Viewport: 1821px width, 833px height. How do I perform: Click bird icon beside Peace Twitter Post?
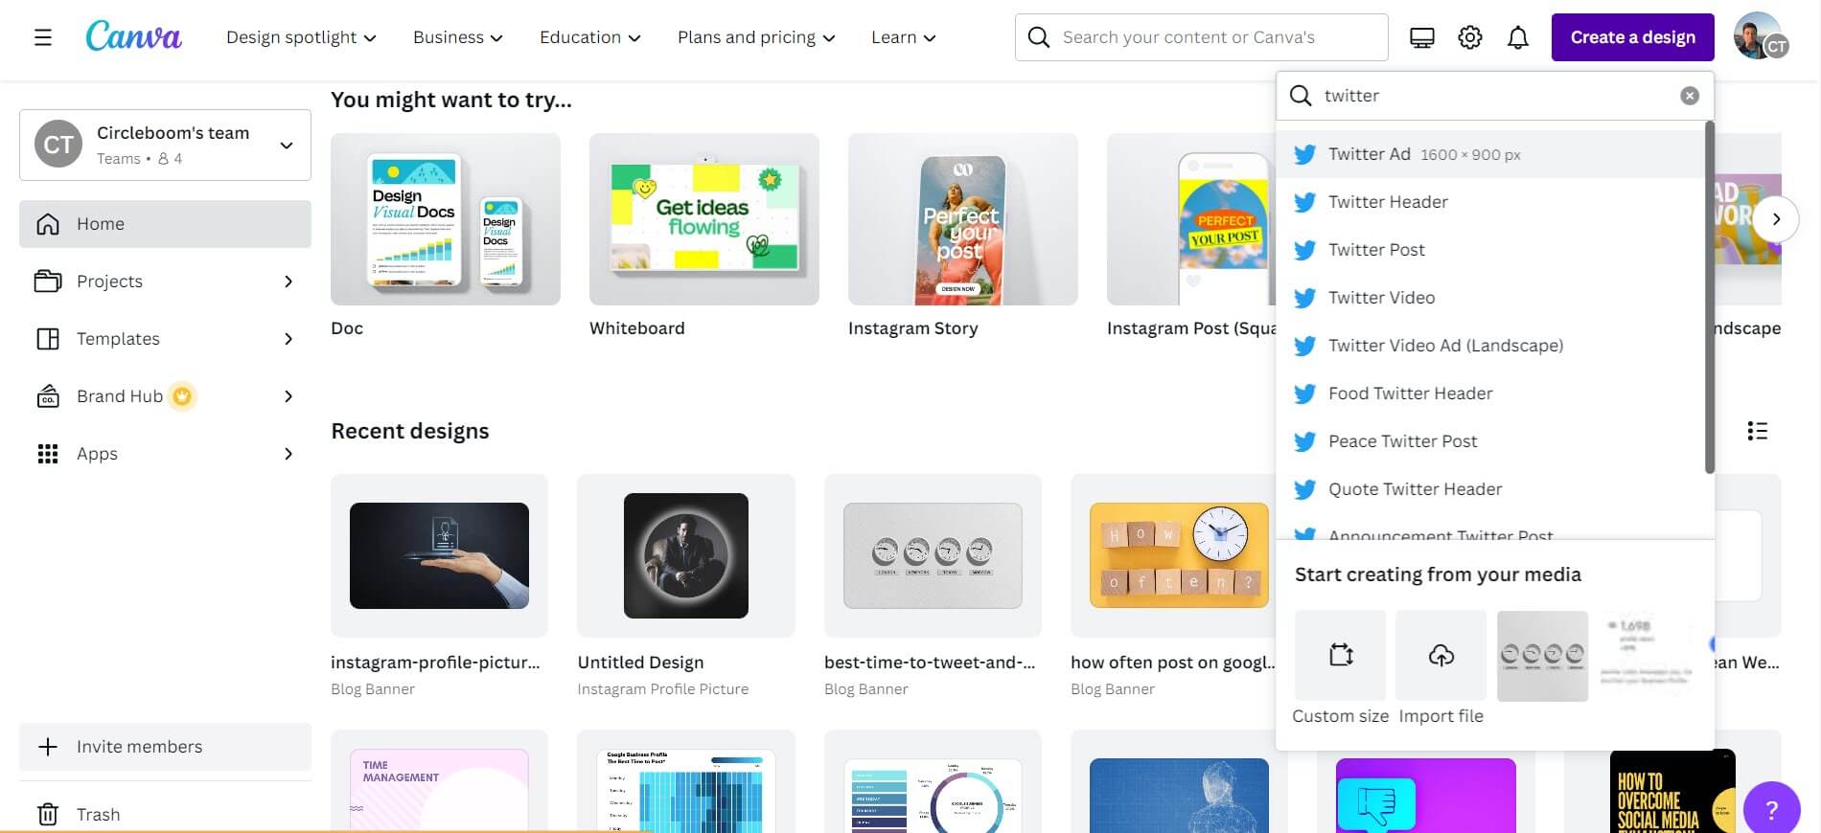[1304, 441]
